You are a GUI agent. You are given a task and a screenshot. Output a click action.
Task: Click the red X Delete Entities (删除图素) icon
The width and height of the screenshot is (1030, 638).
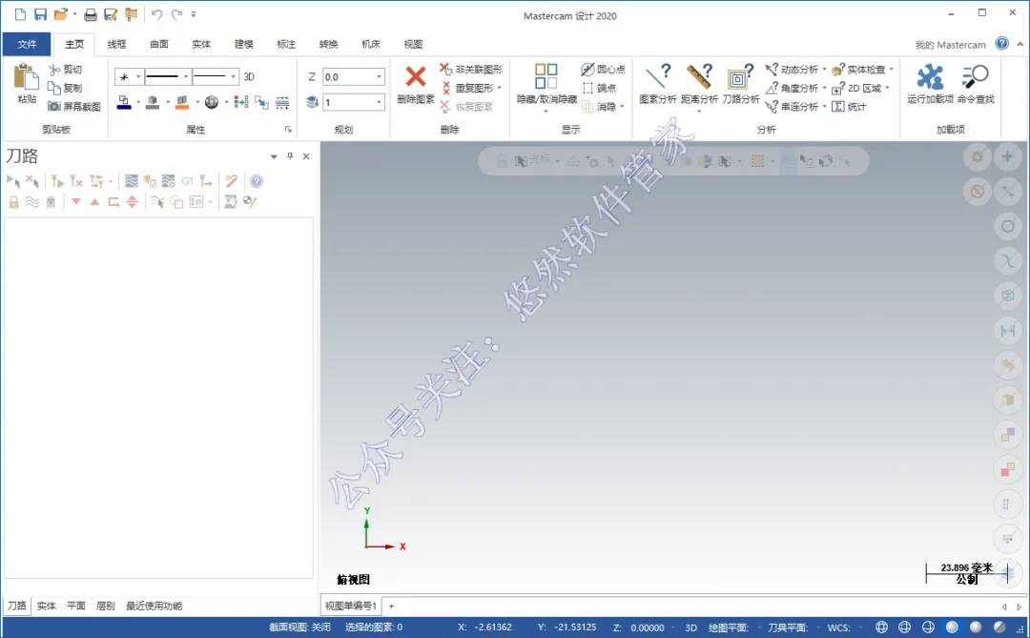pyautogui.click(x=415, y=76)
